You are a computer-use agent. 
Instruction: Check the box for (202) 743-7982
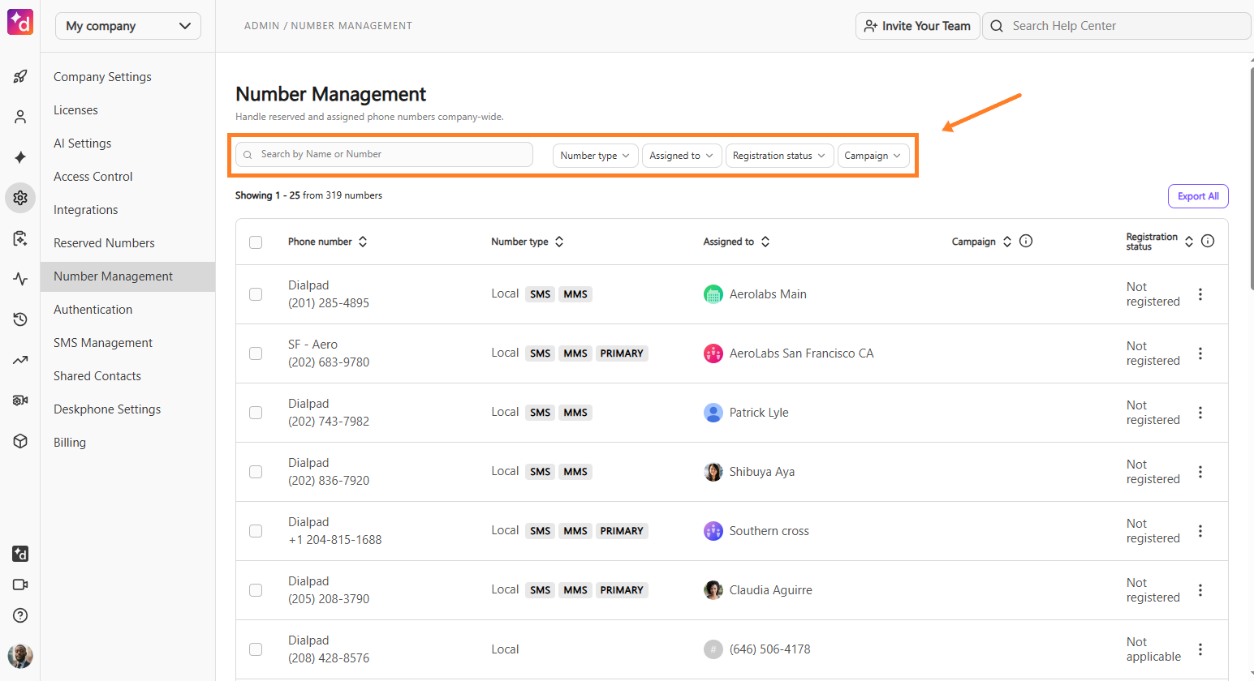coord(256,413)
